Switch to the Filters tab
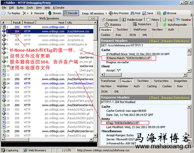The width and height of the screenshot is (194, 153). point(153,20)
